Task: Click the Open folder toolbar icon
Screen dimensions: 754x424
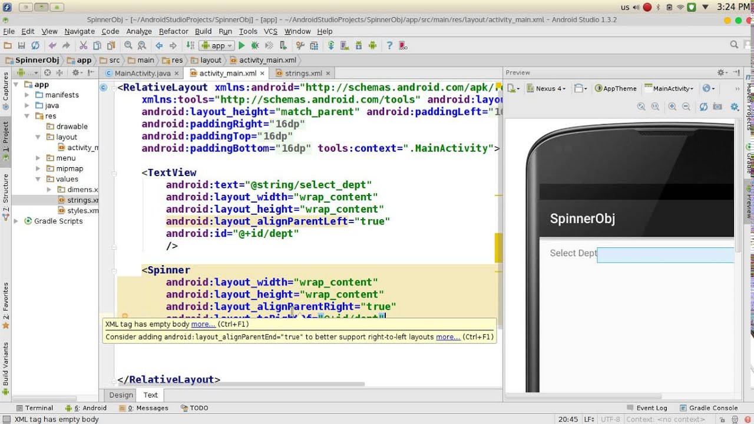Action: pos(8,45)
